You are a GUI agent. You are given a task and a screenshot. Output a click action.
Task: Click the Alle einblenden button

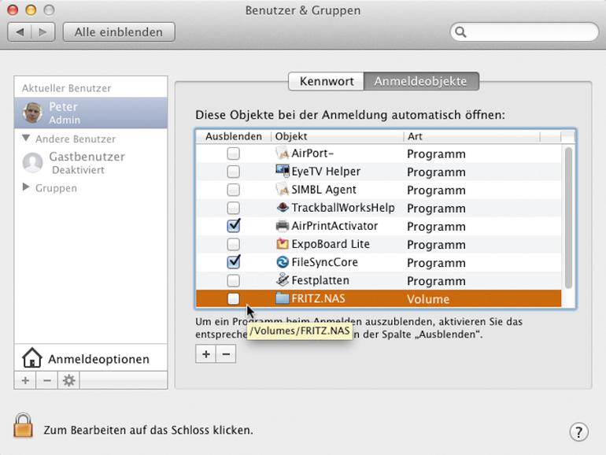(119, 31)
